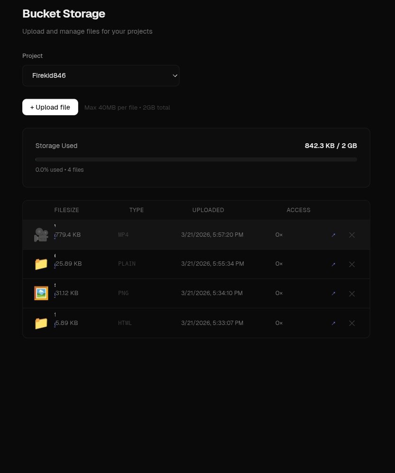
Task: Click the folder icon of the PLAIN file
Action: point(41,264)
